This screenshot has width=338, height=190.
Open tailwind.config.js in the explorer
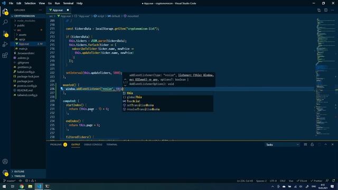click(28, 95)
